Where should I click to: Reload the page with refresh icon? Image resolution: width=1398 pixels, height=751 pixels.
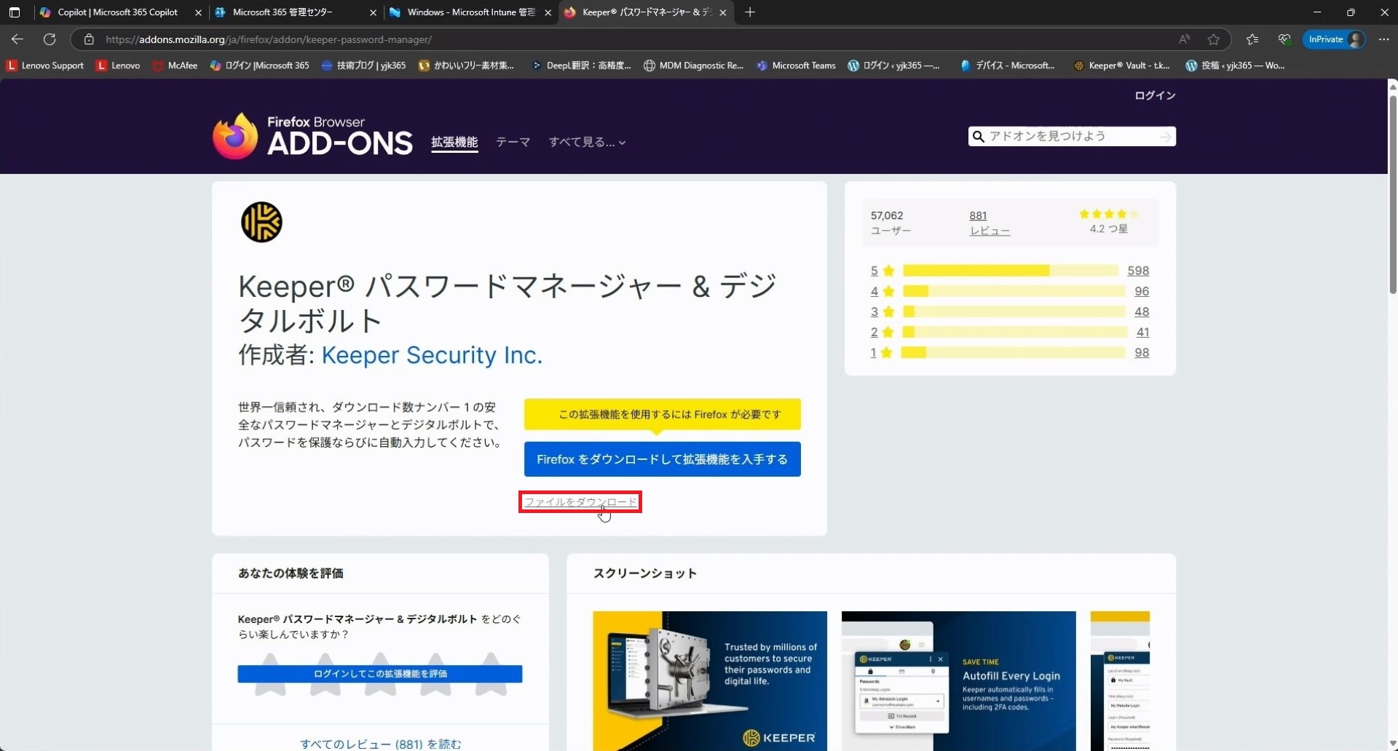click(50, 39)
